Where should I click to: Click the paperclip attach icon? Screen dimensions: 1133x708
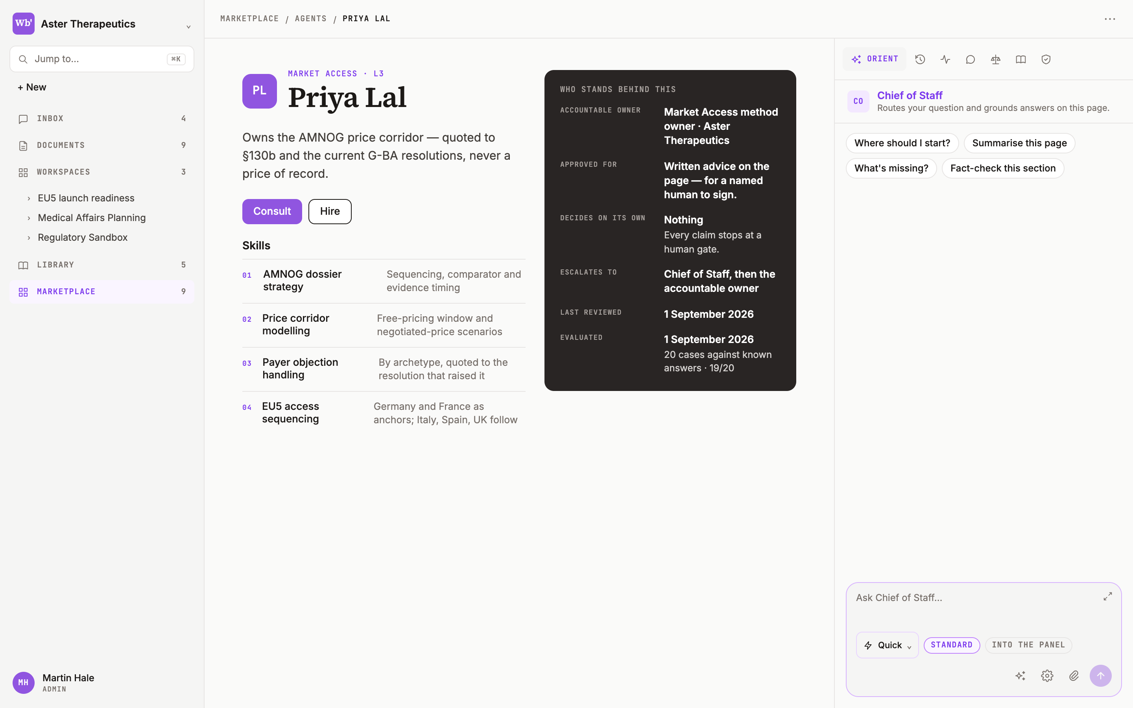click(x=1074, y=676)
